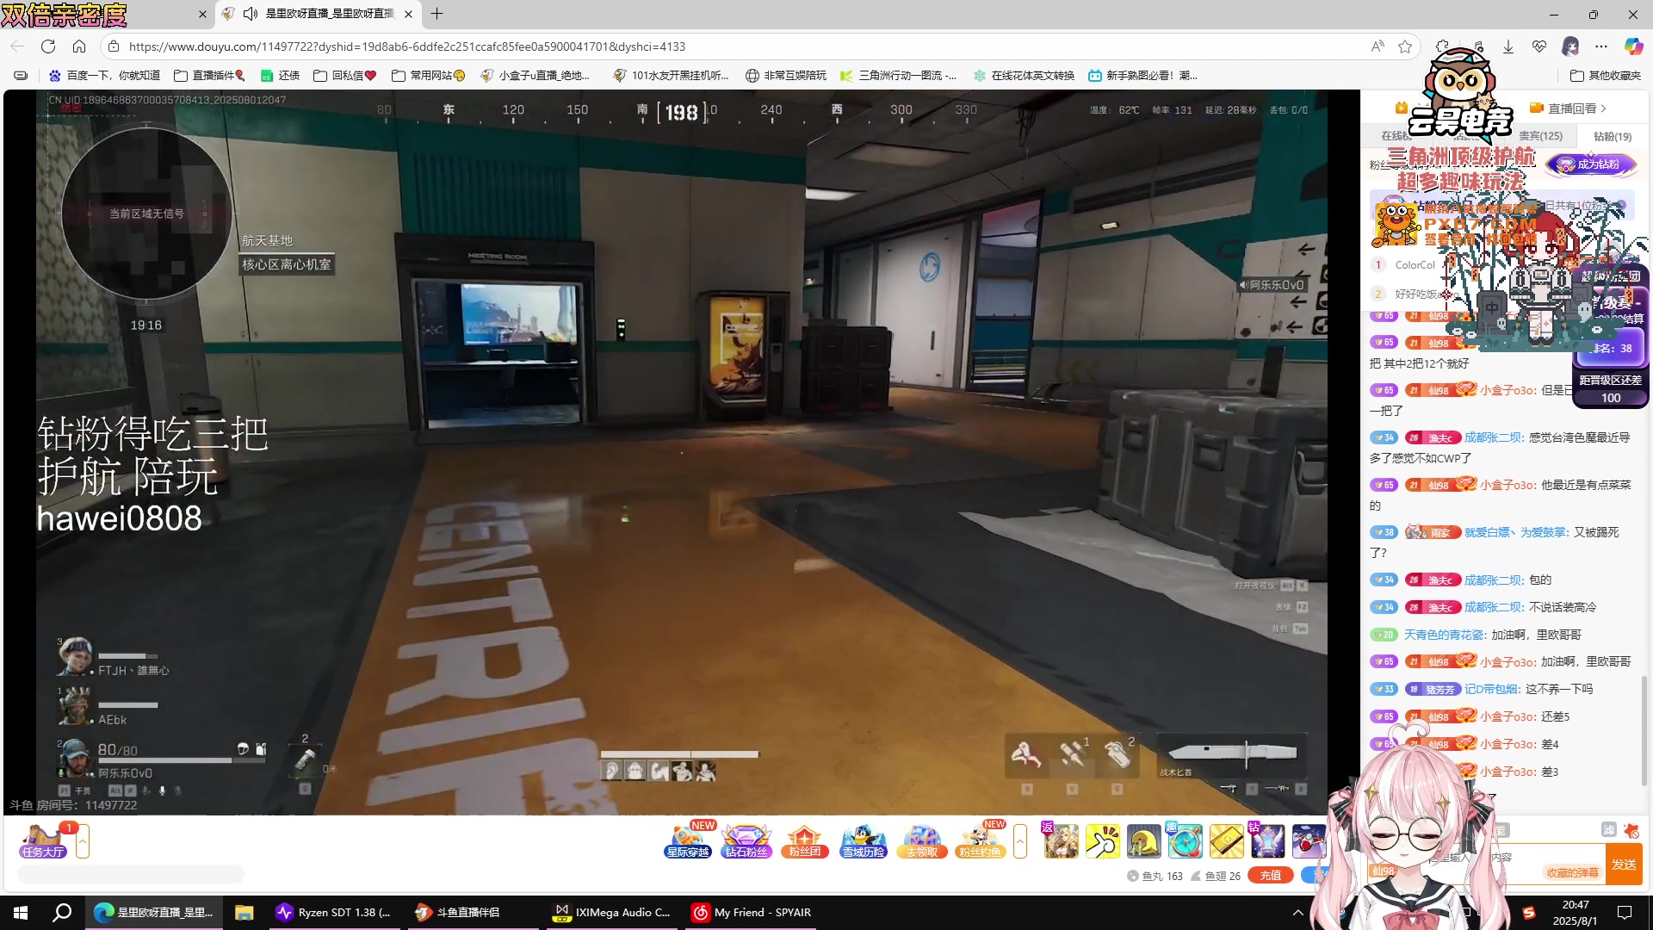Screen dimensions: 1653x930
Task: Open the 粉丝钓鱼 activity icon
Action: (981, 841)
